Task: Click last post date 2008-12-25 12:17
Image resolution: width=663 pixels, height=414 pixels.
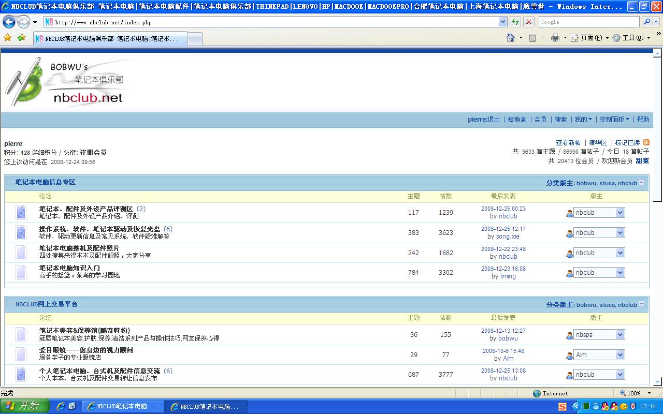Action: click(x=503, y=229)
